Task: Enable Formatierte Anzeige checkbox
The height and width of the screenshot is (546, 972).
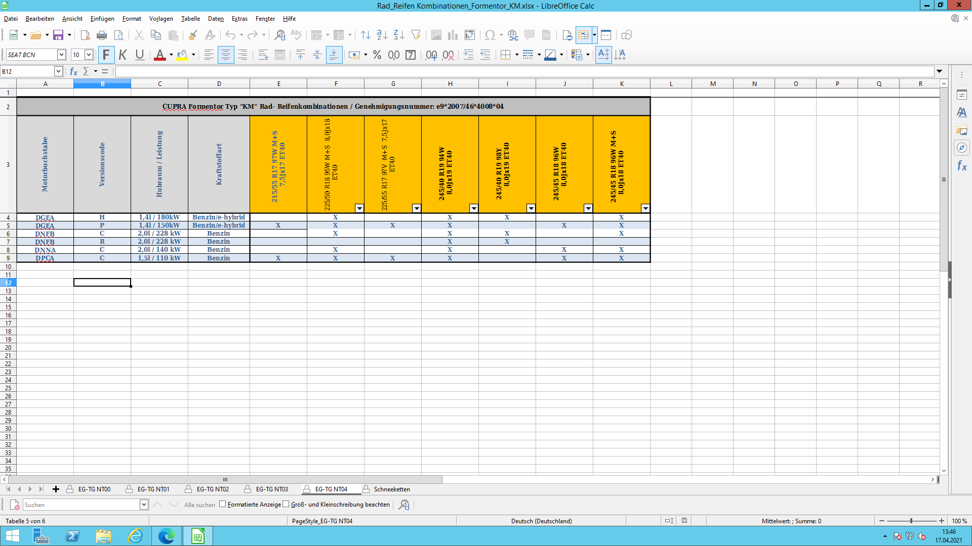Action: pyautogui.click(x=223, y=504)
